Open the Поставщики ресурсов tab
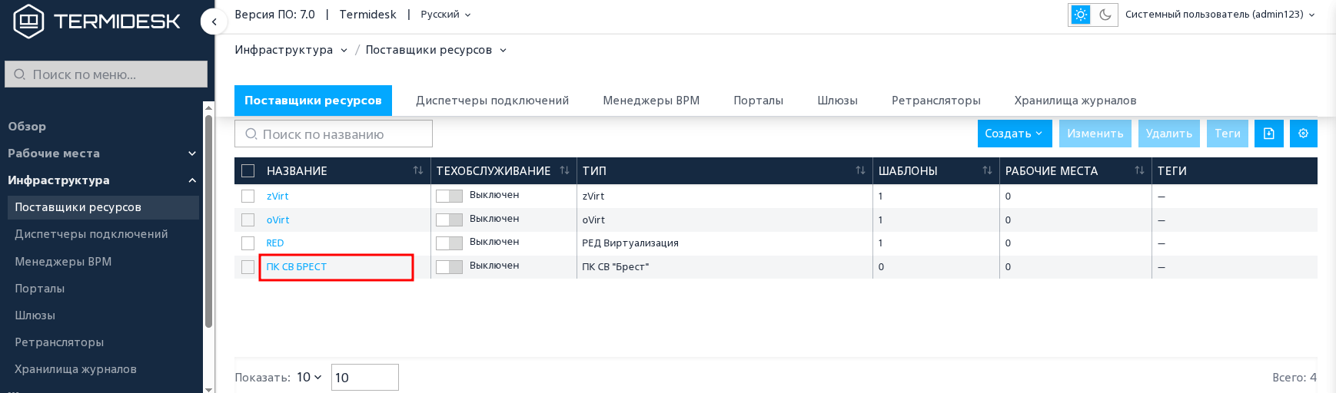Screen dimensions: 1336x393 pyautogui.click(x=313, y=101)
